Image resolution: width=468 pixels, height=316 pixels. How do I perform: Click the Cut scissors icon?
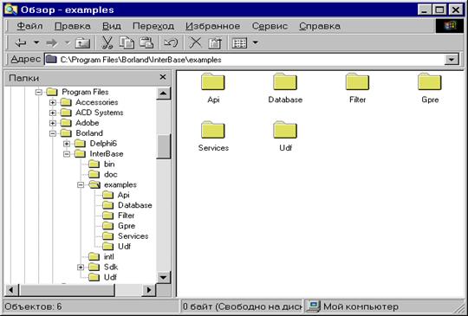click(x=107, y=42)
